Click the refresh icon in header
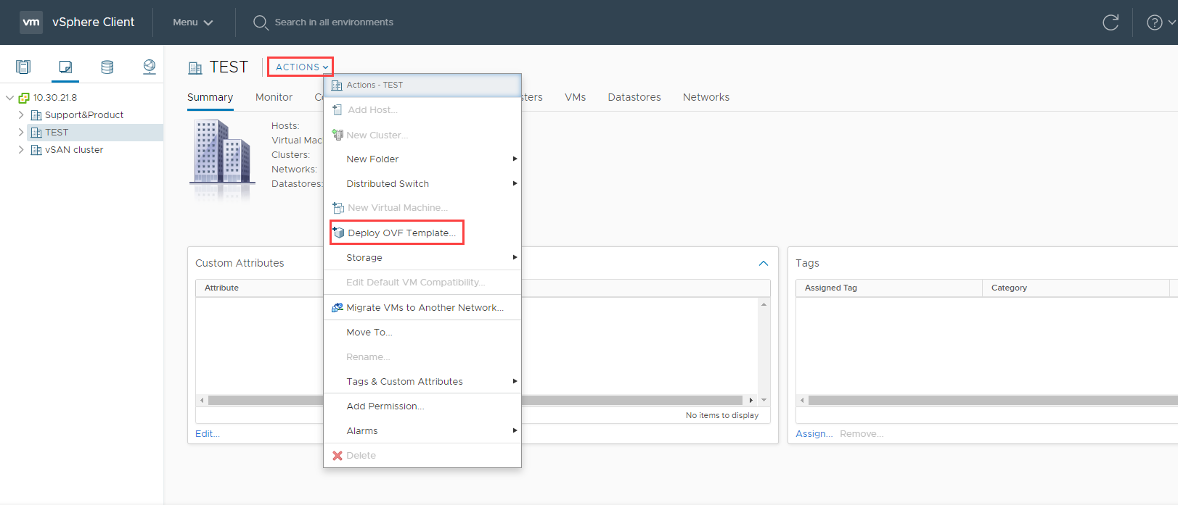 1110,22
